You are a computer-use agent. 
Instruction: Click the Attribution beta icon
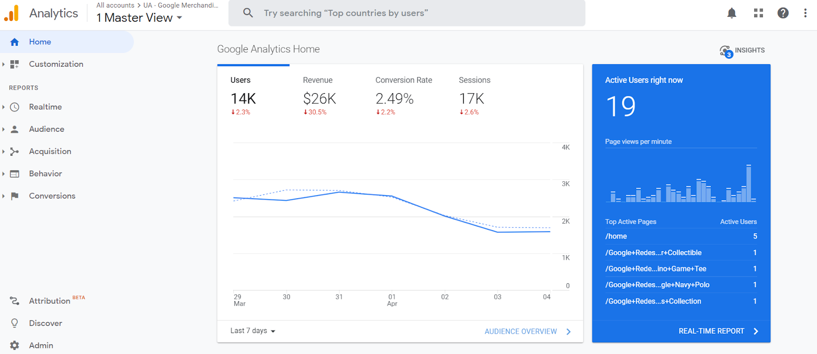15,301
